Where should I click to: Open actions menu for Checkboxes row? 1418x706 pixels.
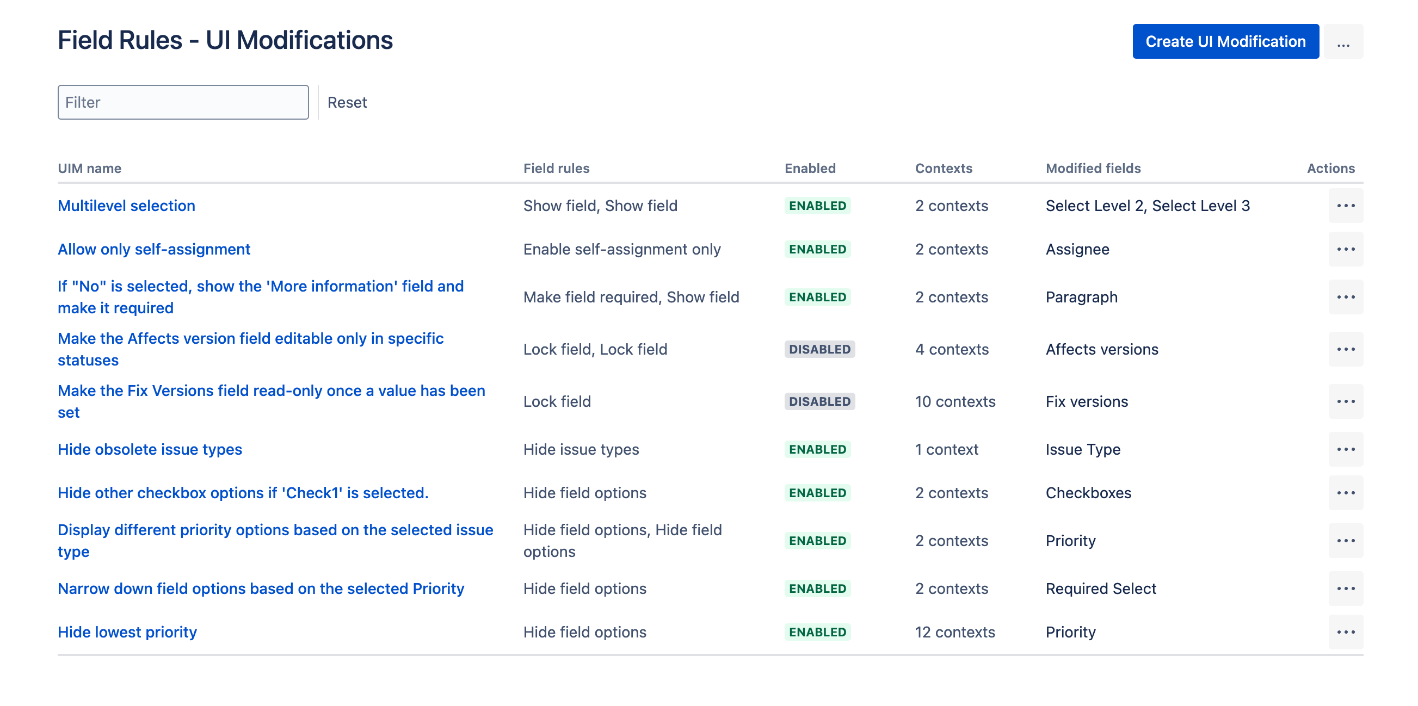pos(1345,493)
